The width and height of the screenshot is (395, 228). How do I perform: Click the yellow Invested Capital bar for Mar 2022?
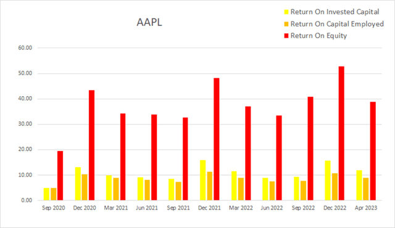click(234, 185)
